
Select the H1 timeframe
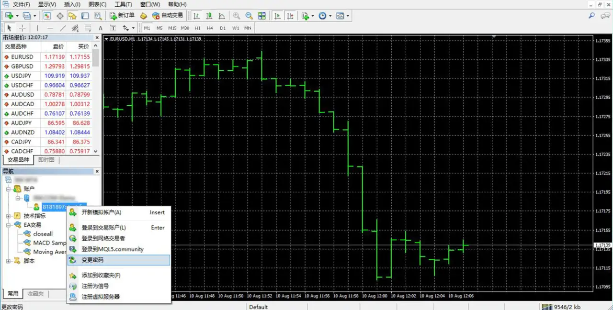pos(198,28)
